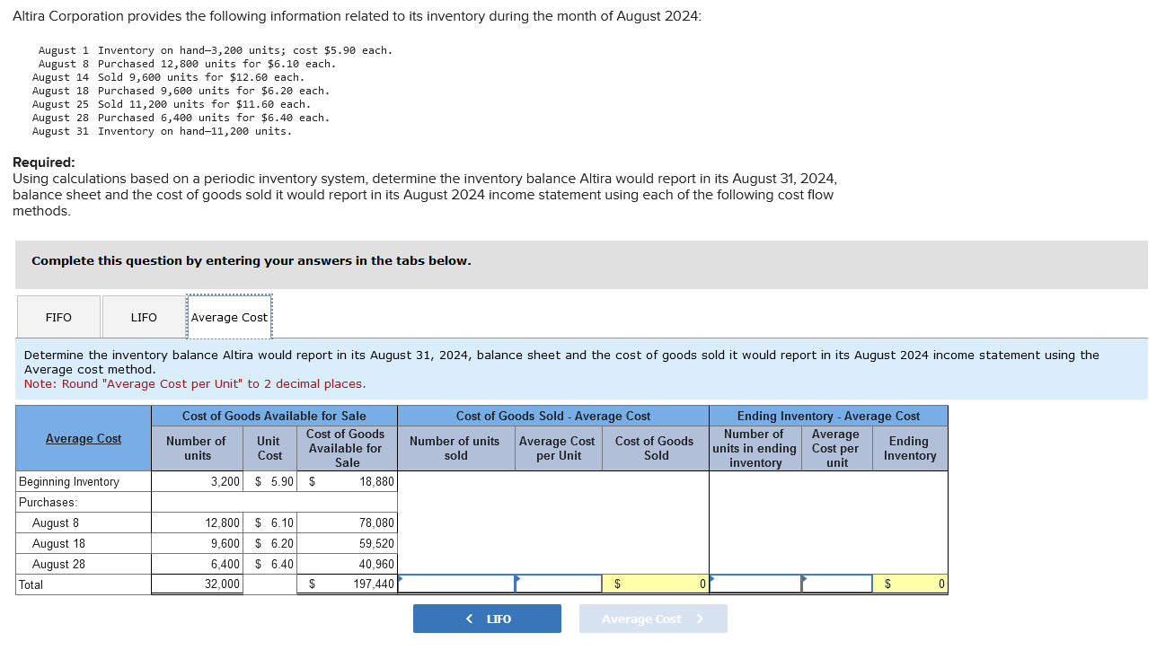
Task: Click the 40,960 cost available cell
Action: coord(347,564)
